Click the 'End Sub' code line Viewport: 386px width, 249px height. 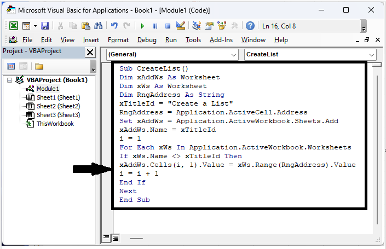point(135,200)
